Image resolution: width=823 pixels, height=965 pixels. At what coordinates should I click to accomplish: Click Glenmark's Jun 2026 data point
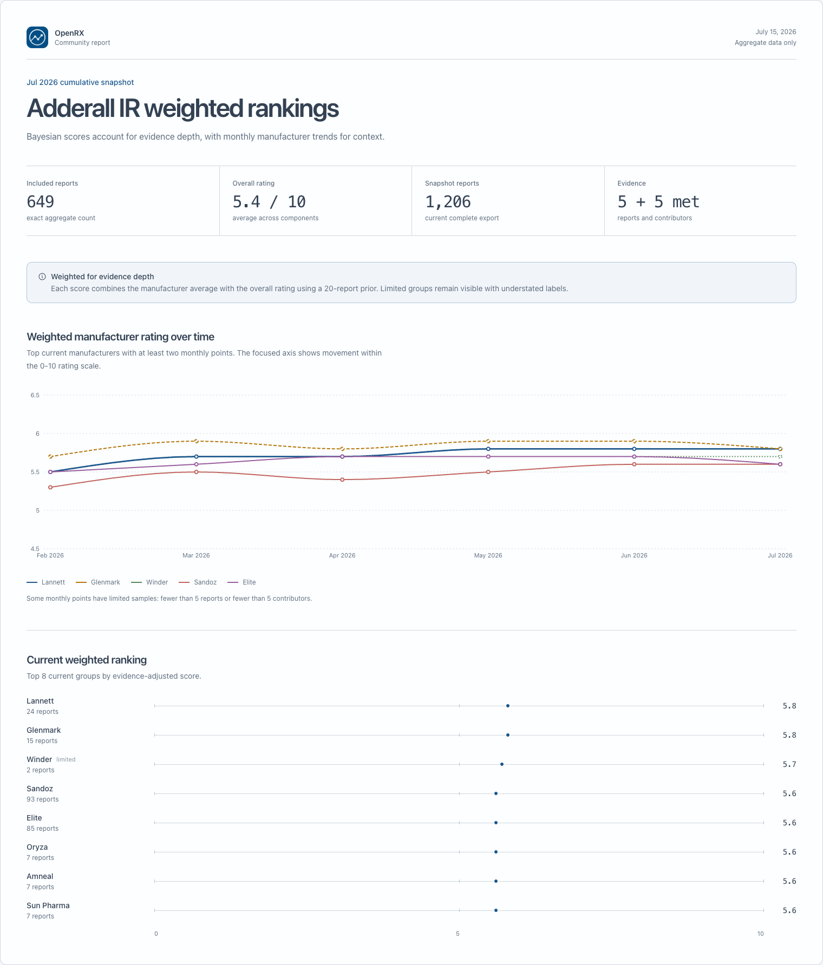pyautogui.click(x=634, y=441)
